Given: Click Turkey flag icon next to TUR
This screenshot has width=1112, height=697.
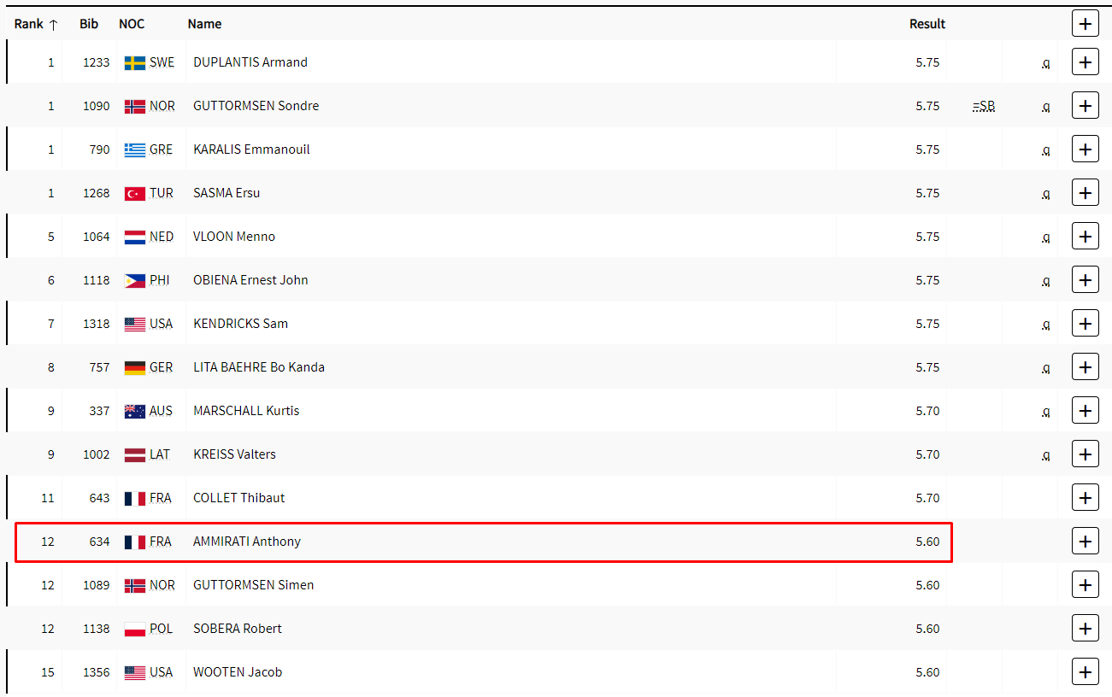Looking at the screenshot, I should pyautogui.click(x=134, y=194).
